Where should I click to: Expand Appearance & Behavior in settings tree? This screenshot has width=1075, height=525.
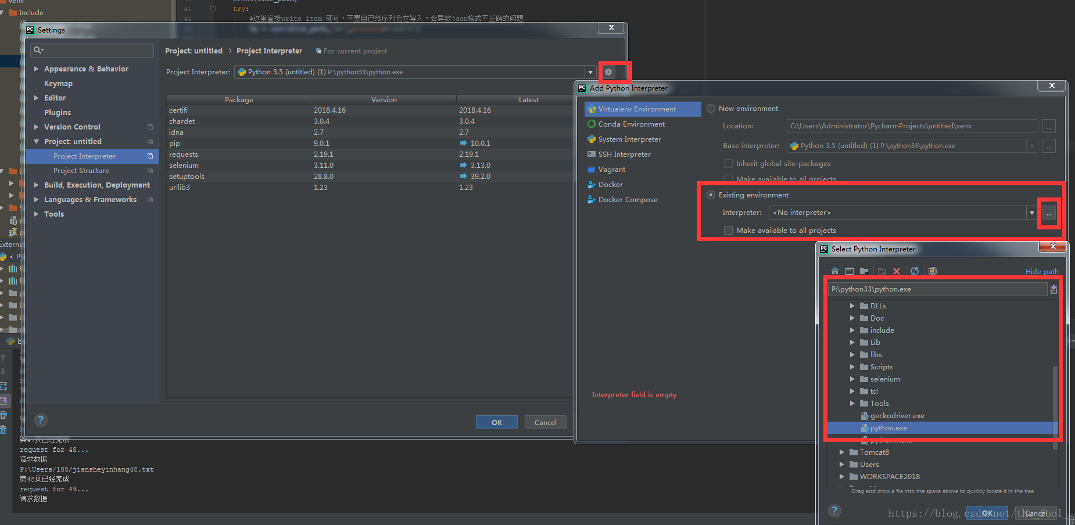[x=37, y=69]
